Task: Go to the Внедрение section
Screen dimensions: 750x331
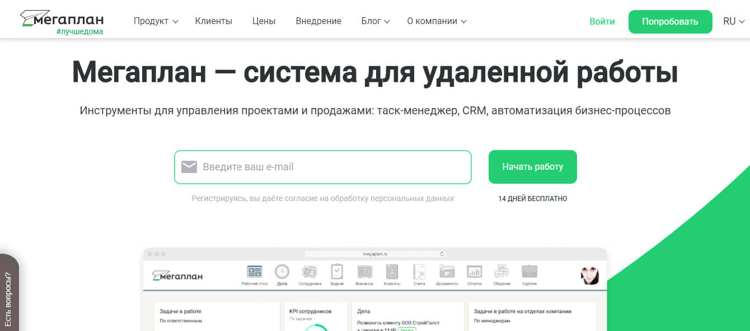Action: pyautogui.click(x=318, y=21)
